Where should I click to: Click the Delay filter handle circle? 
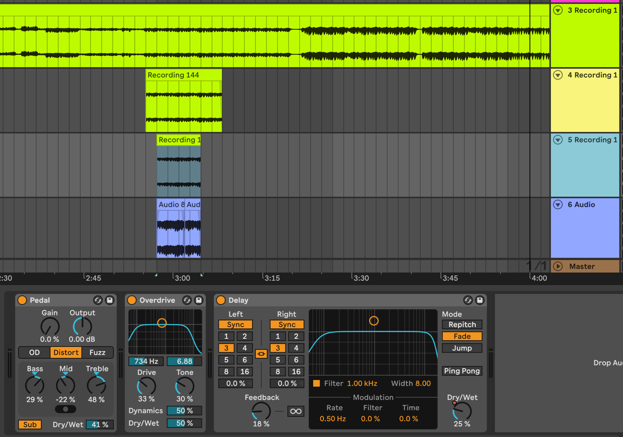click(x=374, y=321)
